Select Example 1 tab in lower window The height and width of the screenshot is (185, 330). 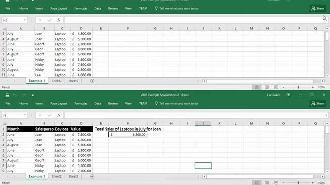[x=37, y=177]
